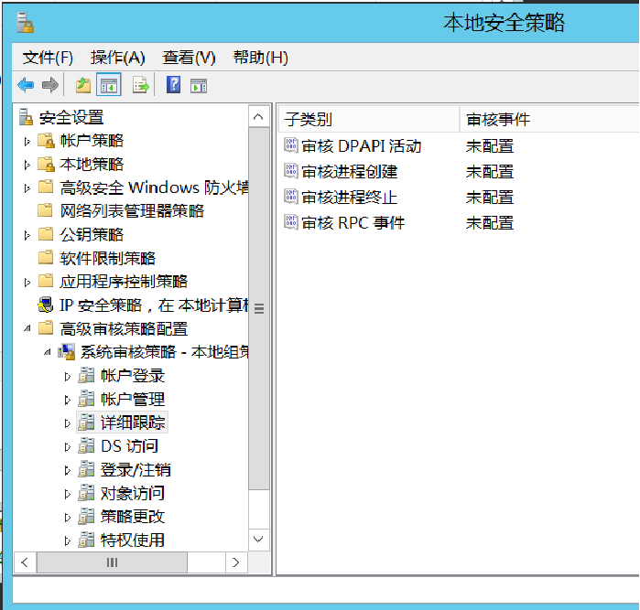The height and width of the screenshot is (610, 640).
Task: Select 审核进程创建 subcategory text
Action: [350, 172]
